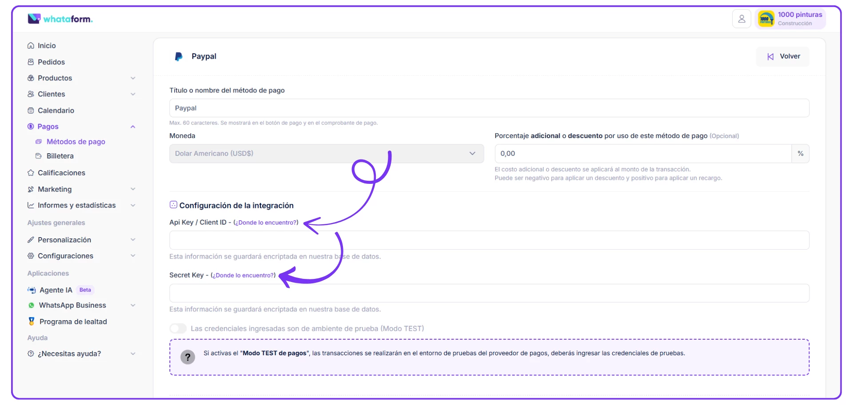Open Api Key '¿Donde lo encuentro?' link
Screen dimensions: 853x405
click(x=266, y=222)
